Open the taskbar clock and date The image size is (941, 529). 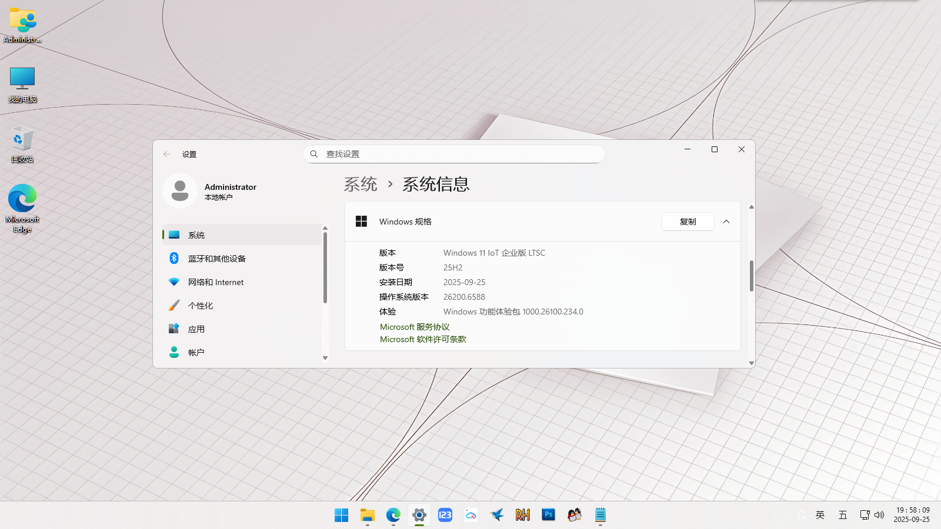912,515
